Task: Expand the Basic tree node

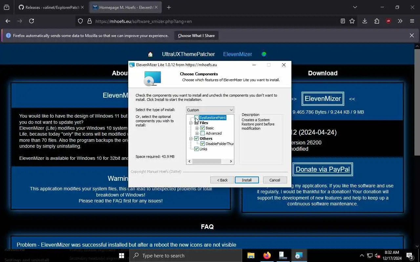Action: [197, 128]
